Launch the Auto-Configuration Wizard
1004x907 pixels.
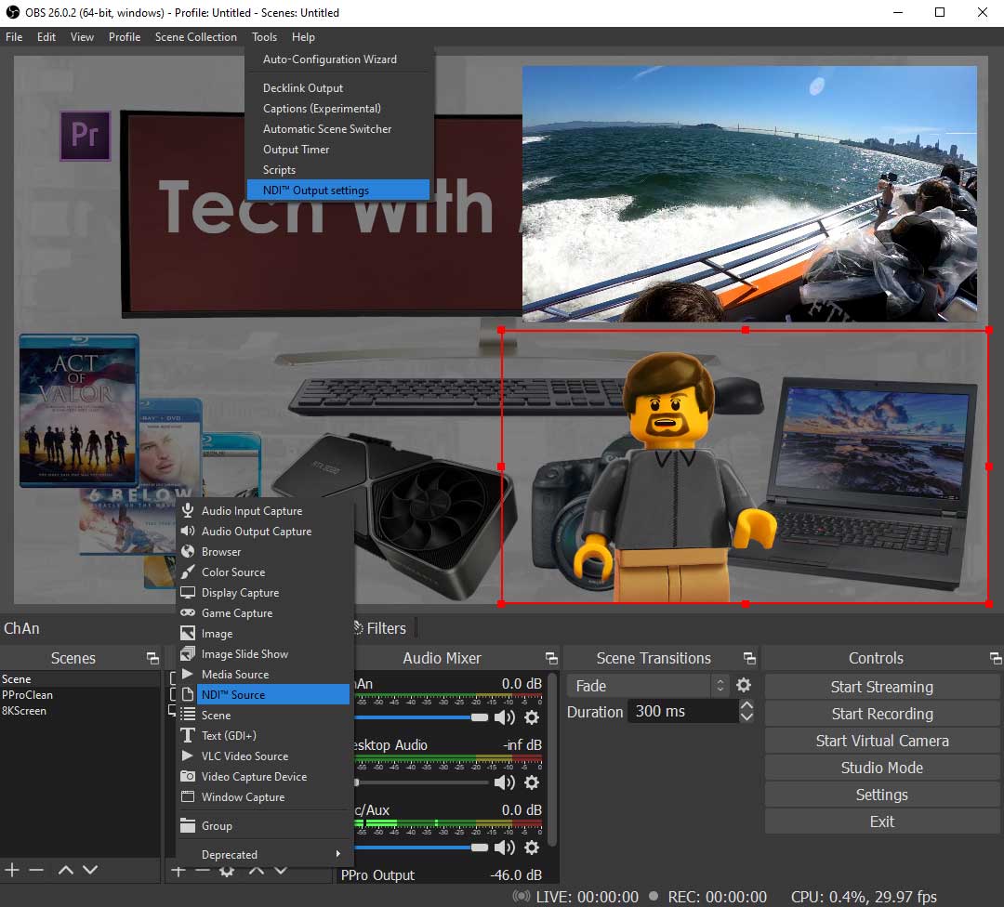tap(338, 59)
